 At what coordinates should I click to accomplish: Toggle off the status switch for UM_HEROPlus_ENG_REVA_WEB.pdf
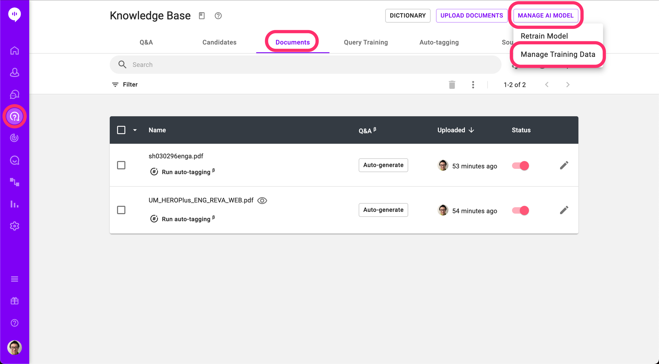pos(521,211)
